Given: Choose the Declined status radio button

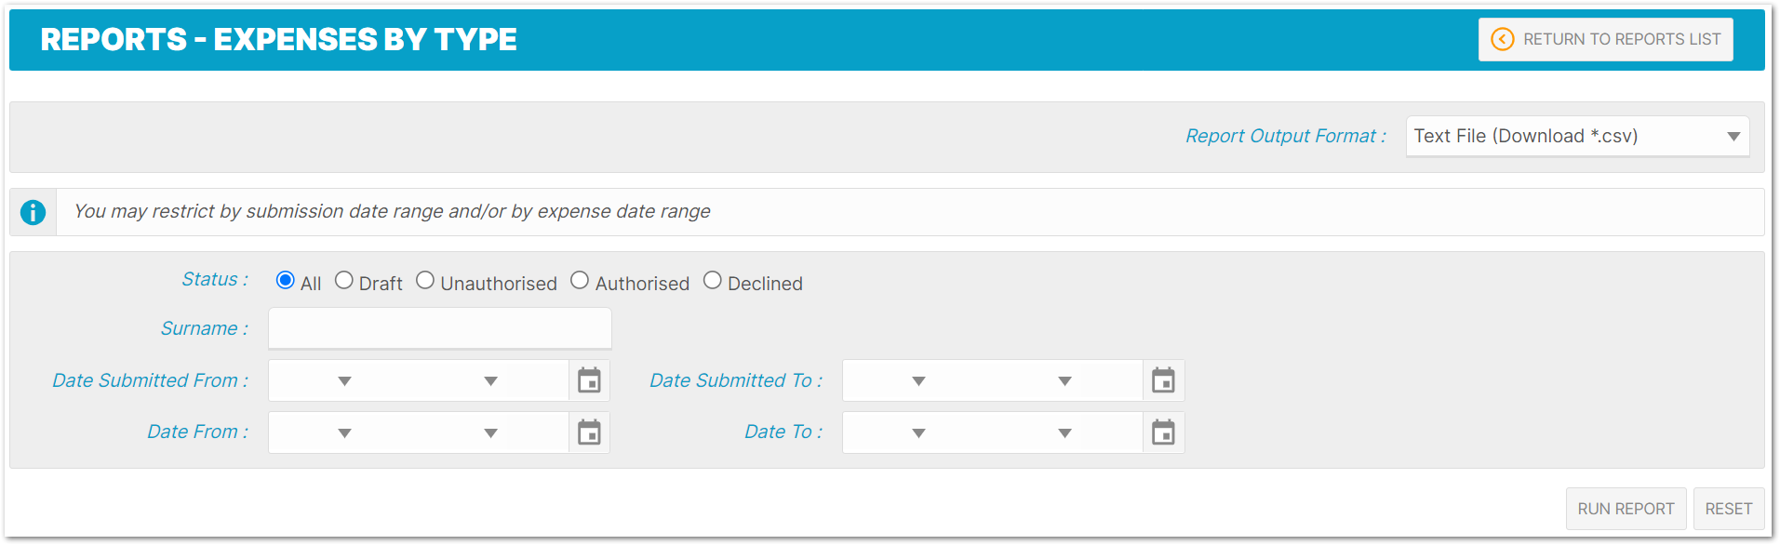Looking at the screenshot, I should (x=713, y=280).
